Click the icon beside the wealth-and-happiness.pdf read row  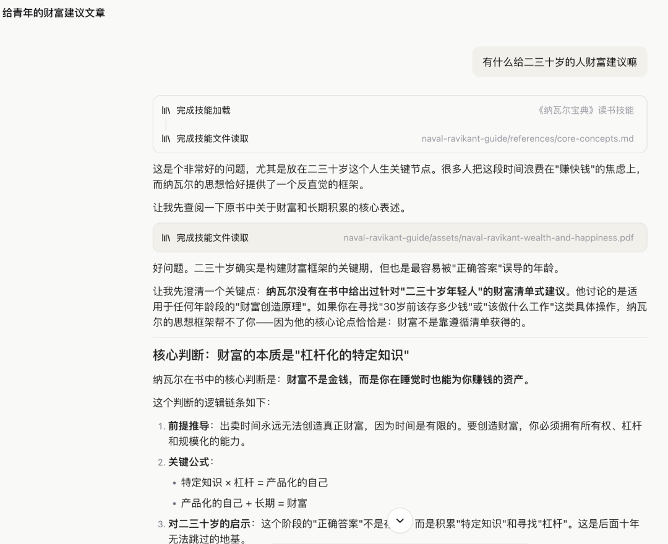166,238
